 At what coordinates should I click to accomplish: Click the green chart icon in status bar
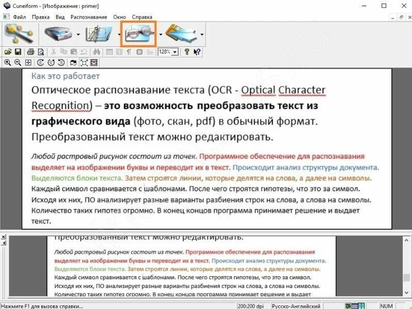pos(348,306)
